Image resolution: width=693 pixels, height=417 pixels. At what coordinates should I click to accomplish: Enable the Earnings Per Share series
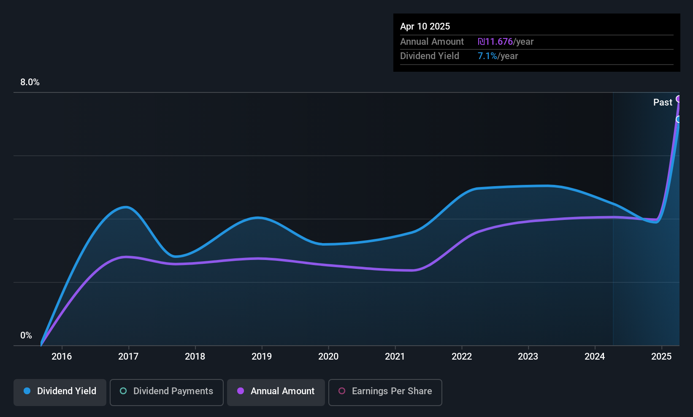385,393
